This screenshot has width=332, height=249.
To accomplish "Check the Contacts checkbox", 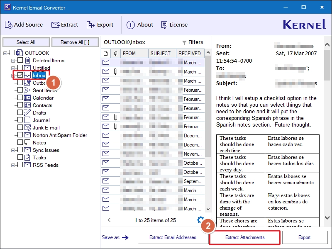I will click(x=20, y=105).
